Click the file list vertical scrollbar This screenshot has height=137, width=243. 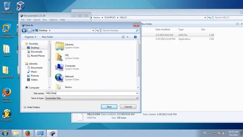(x=138, y=60)
